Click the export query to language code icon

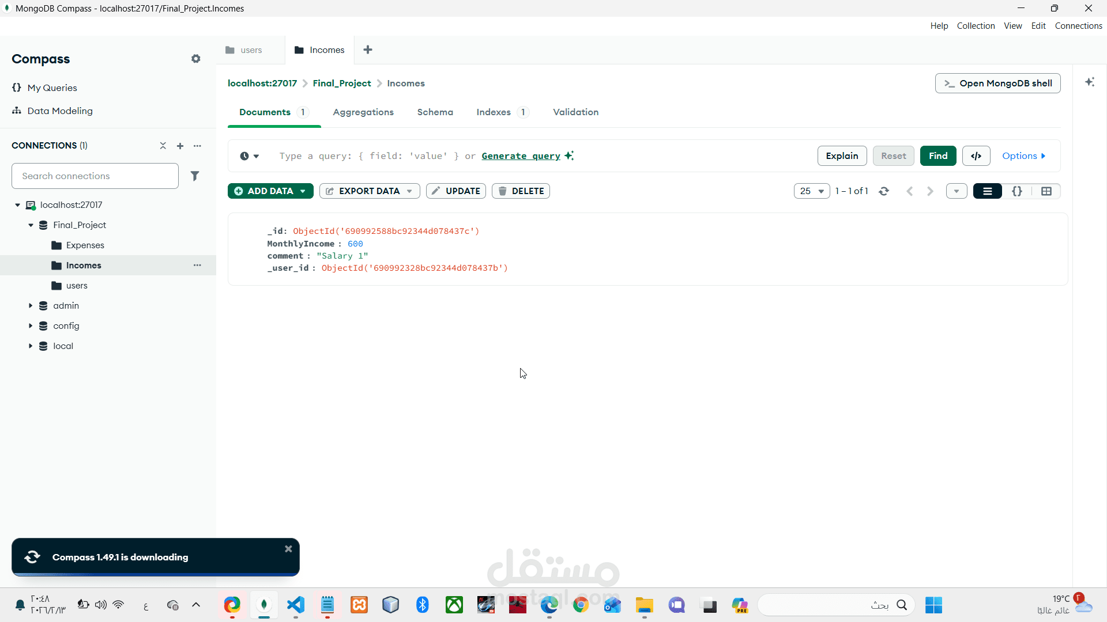976,156
